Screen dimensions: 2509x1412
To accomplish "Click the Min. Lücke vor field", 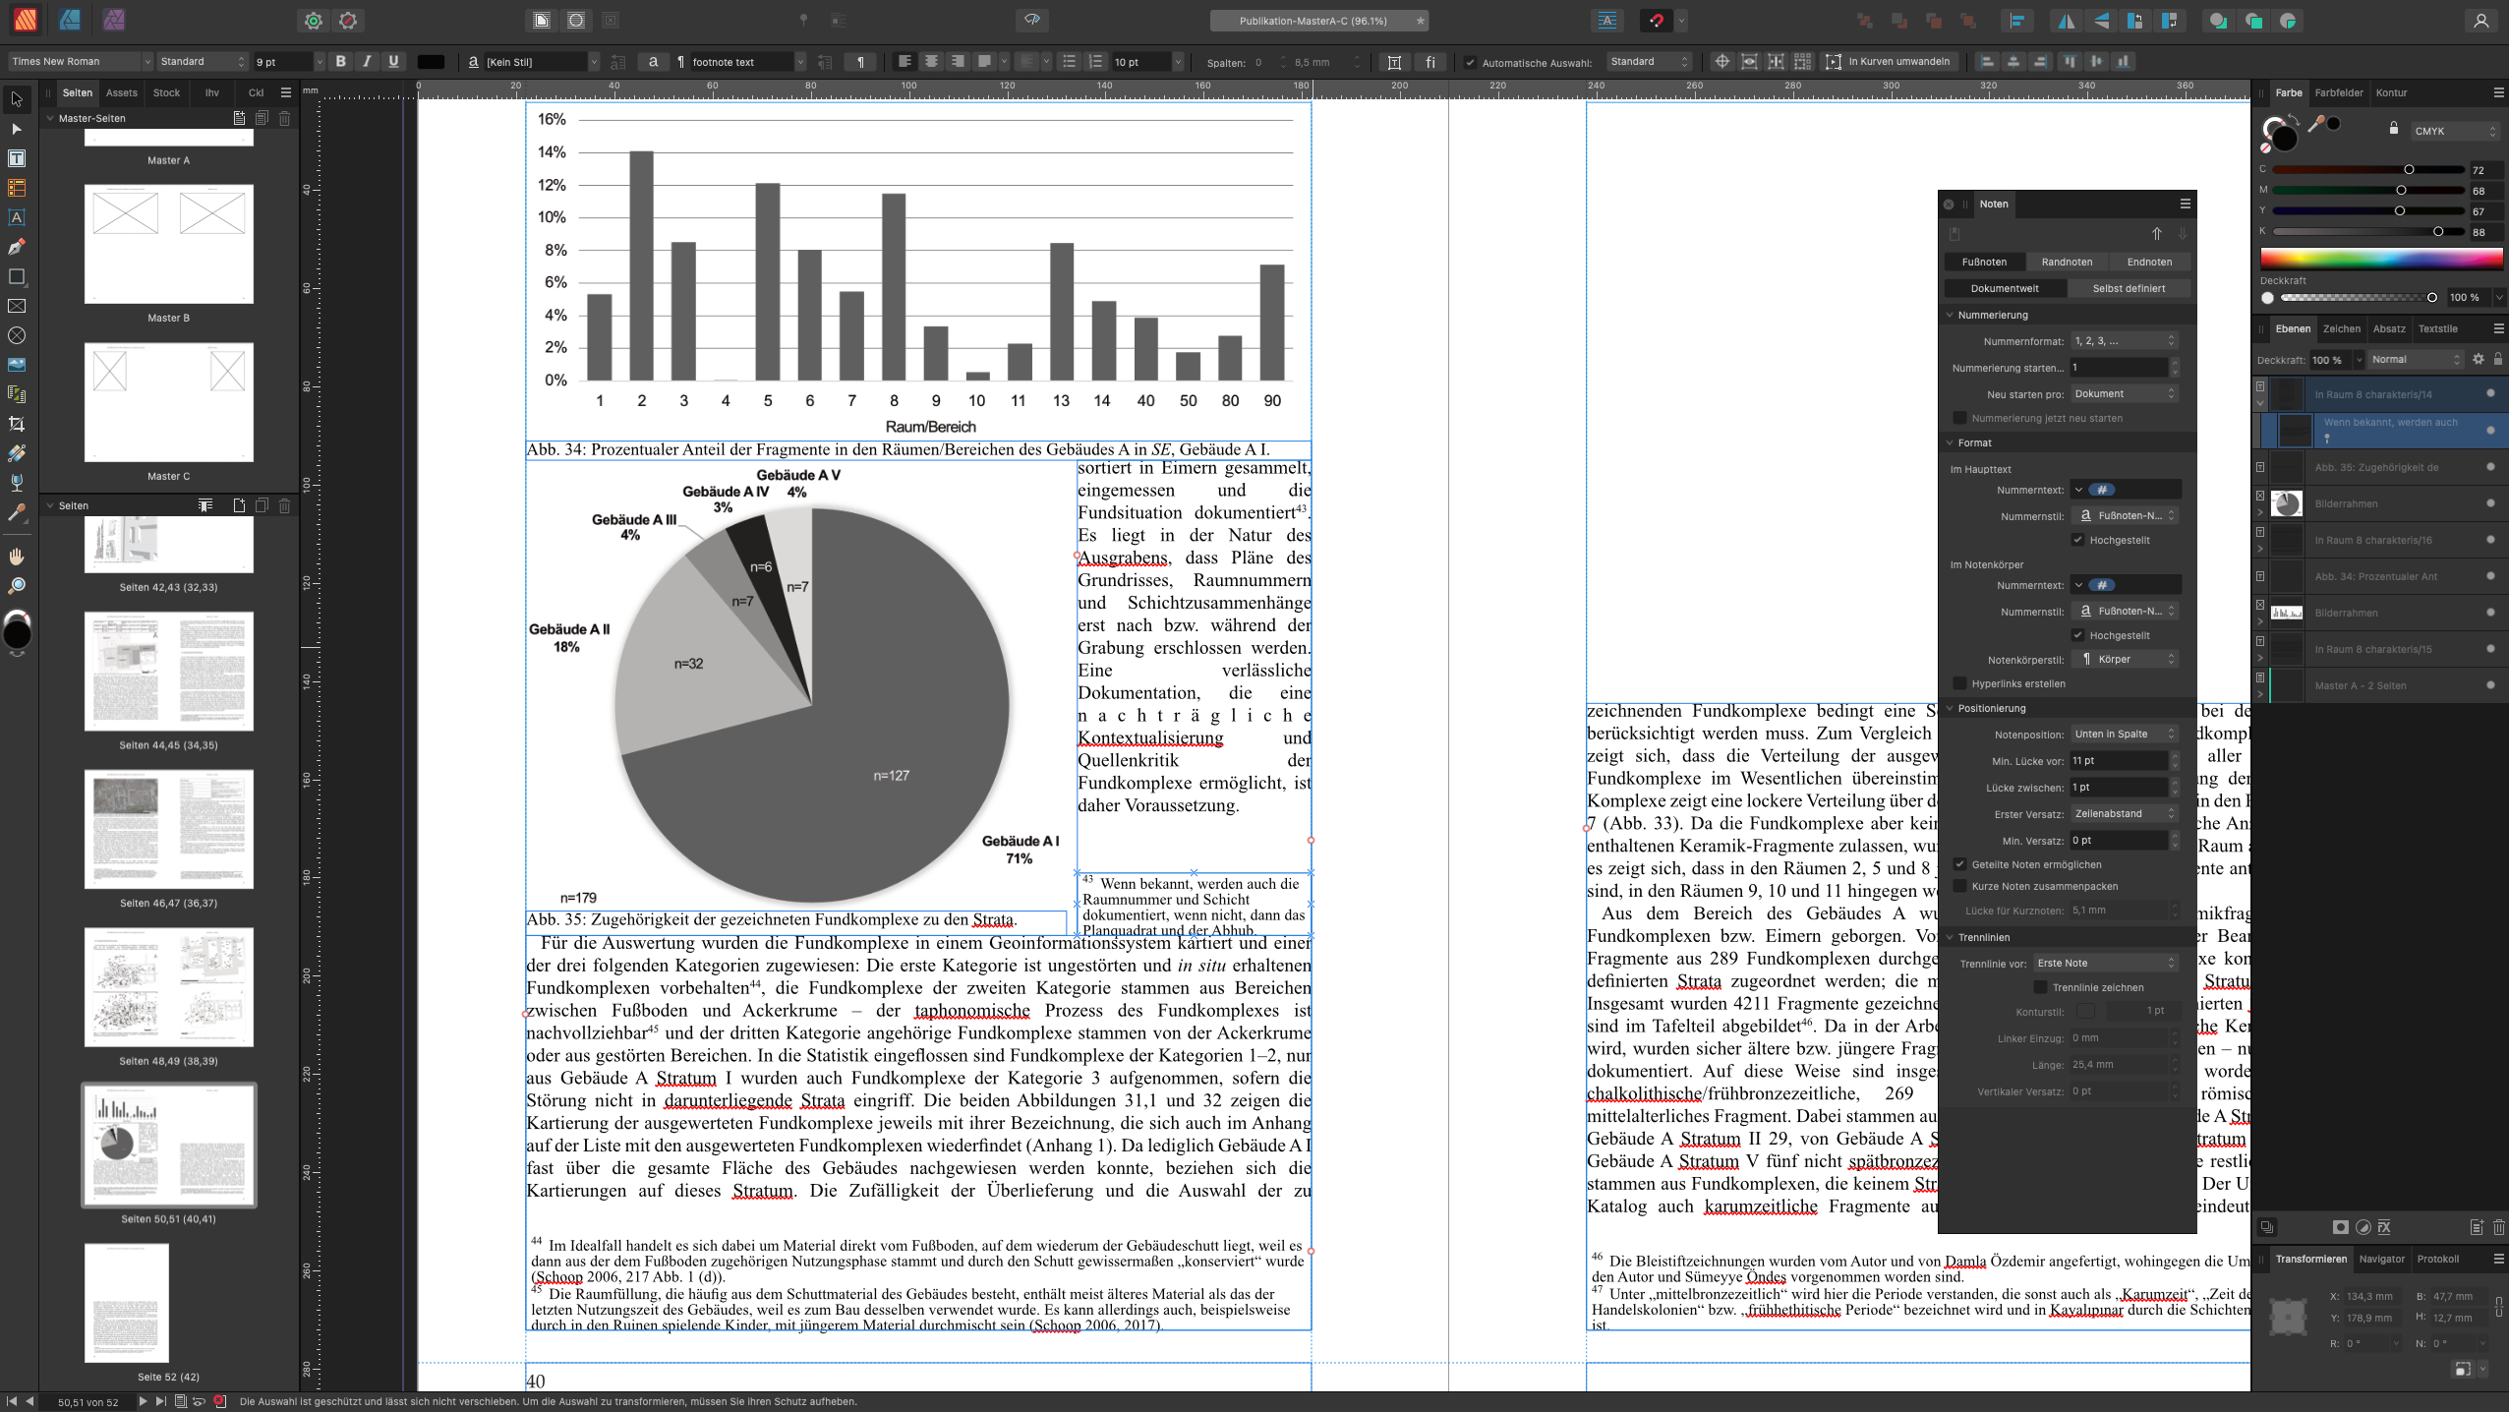I will tap(2119, 760).
